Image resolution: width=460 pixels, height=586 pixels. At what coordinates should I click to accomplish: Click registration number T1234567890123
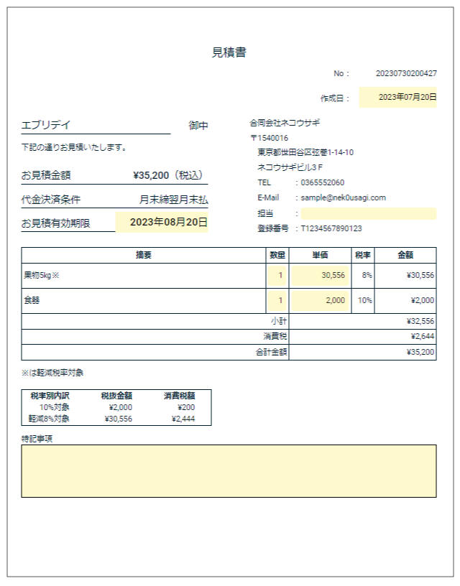pos(331,228)
